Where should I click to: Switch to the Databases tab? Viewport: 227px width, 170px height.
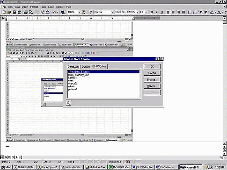(x=73, y=67)
